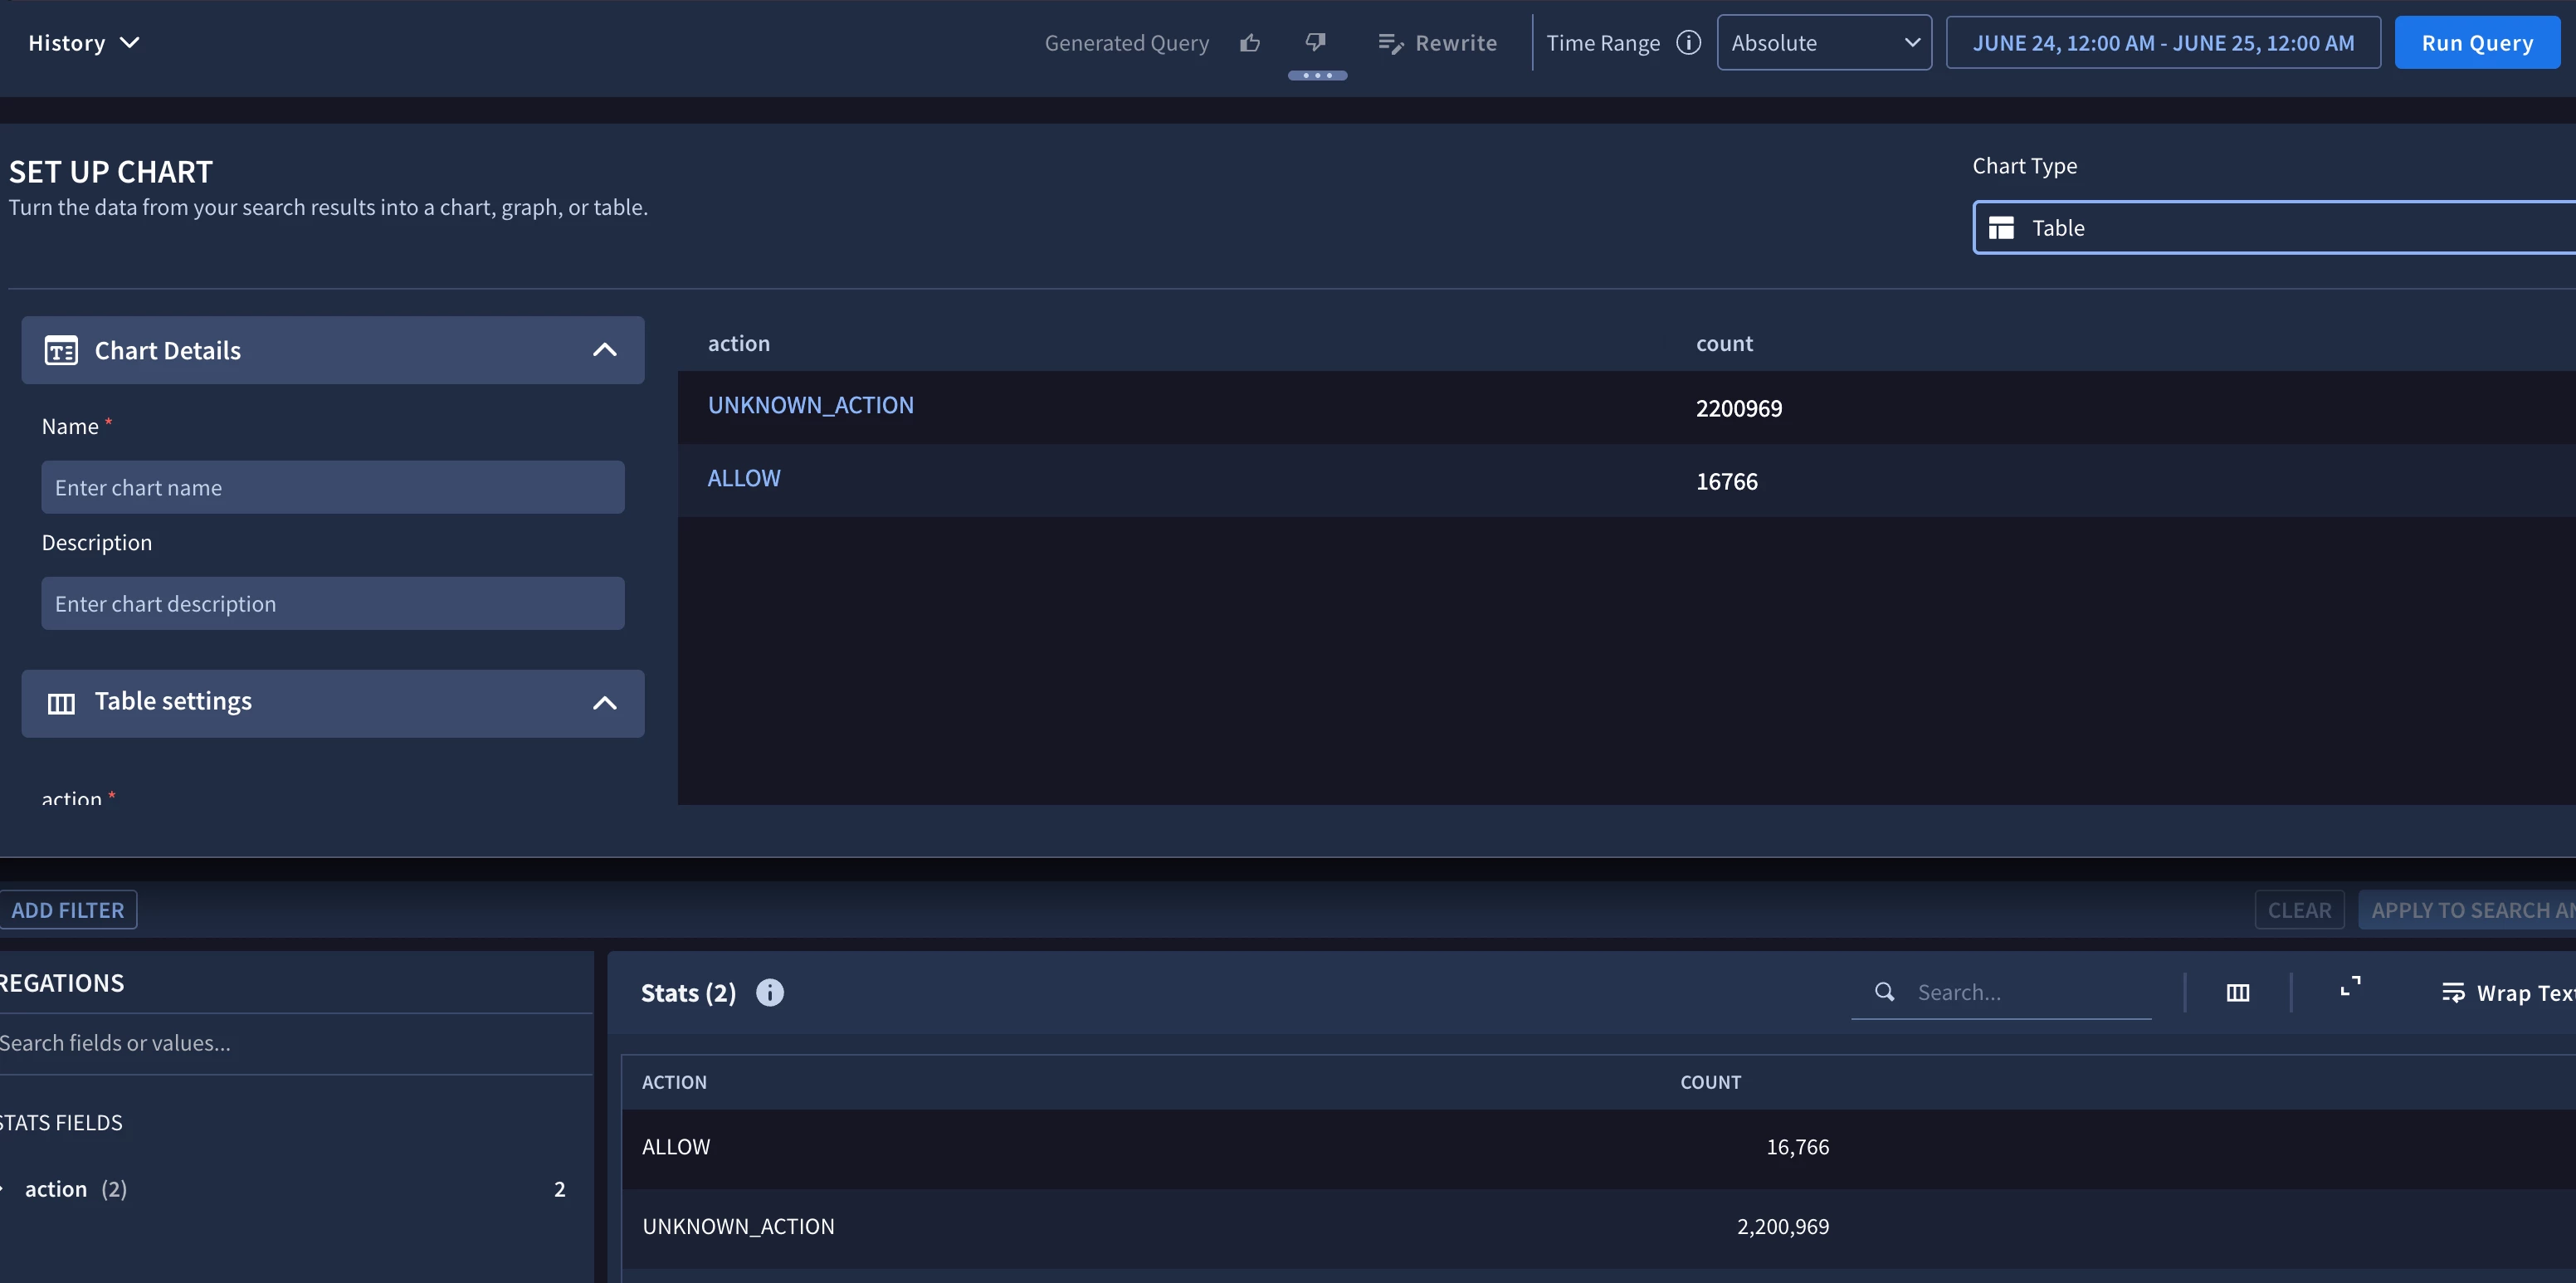Click the UNKNOWN_ACTION link in chart table
Image resolution: width=2576 pixels, height=1283 pixels.
810,405
